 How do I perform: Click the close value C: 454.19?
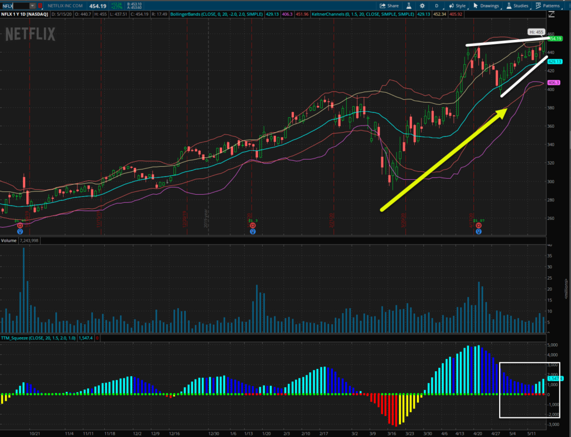[x=139, y=14]
